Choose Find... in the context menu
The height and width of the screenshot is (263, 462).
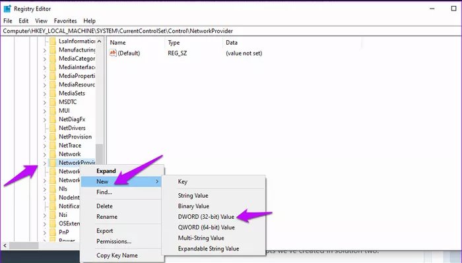tap(121, 192)
